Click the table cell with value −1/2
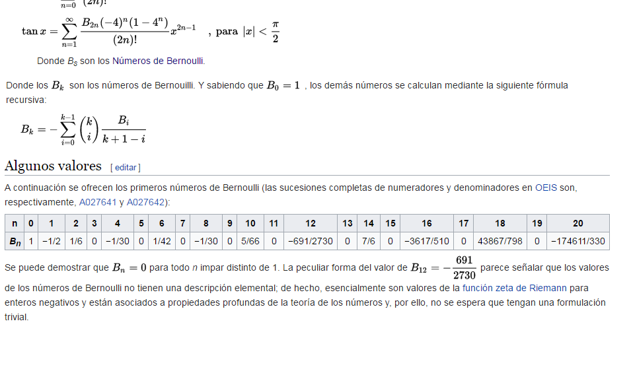Image resolution: width=631 pixels, height=379 pixels. tap(52, 242)
